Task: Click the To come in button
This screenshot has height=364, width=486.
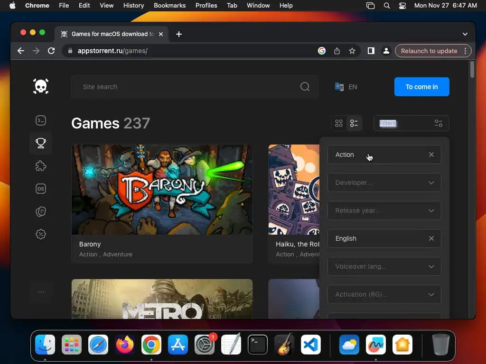Action: (421, 87)
